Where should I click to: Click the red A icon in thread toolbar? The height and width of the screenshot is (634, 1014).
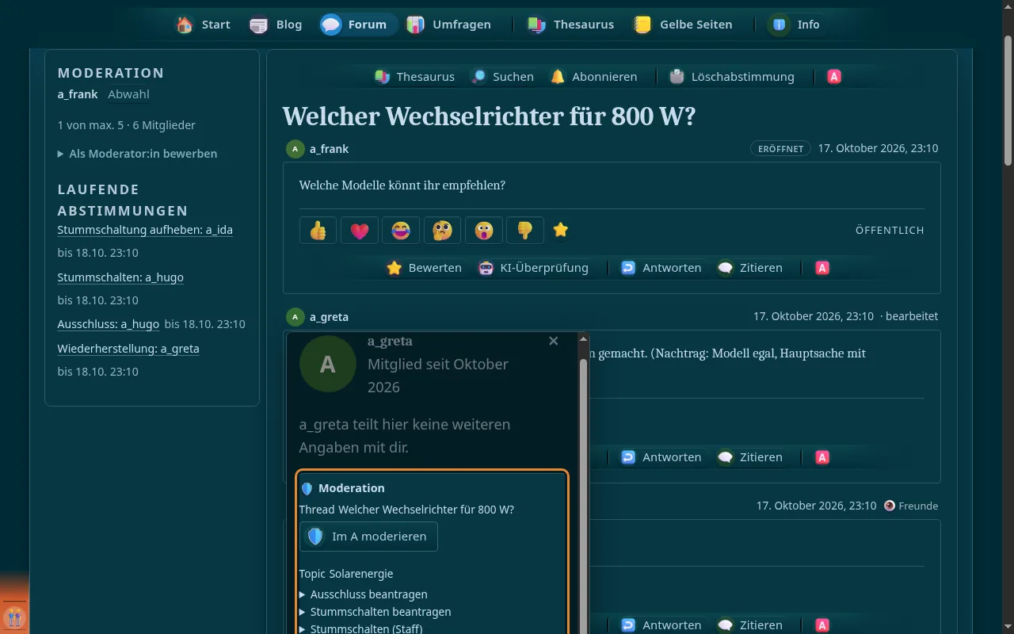pos(834,77)
